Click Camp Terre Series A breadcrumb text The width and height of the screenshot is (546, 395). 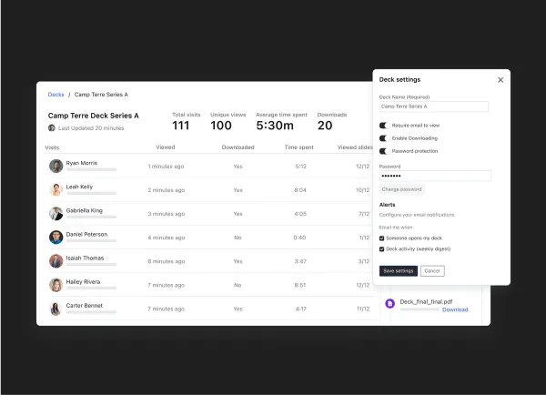101,95
